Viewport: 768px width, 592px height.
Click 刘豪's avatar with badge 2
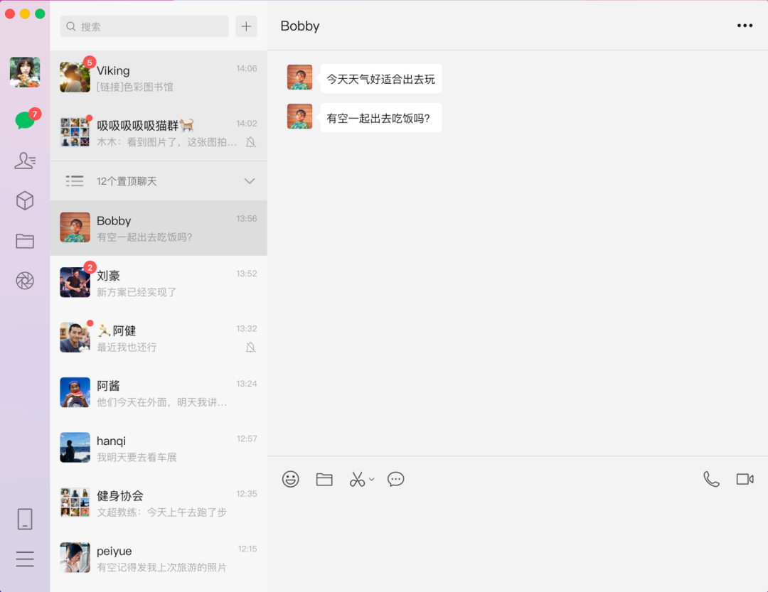tap(75, 283)
